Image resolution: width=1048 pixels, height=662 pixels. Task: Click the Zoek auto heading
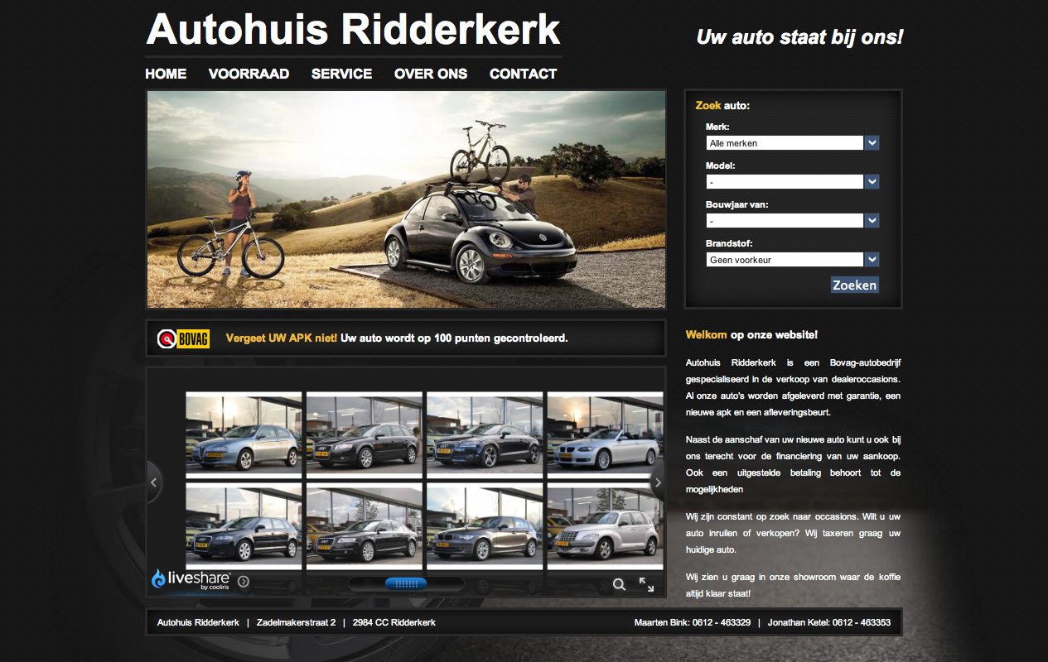[722, 106]
